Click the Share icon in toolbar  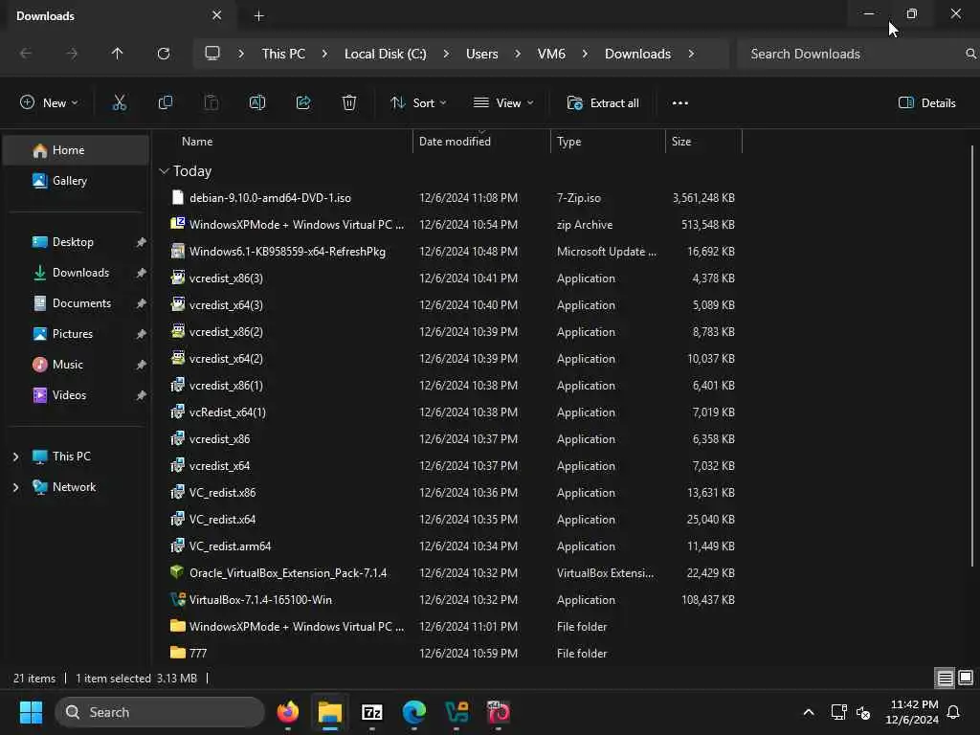click(303, 102)
